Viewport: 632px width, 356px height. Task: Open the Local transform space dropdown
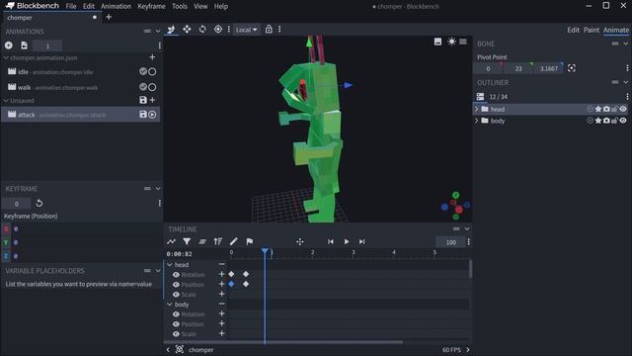tap(246, 30)
